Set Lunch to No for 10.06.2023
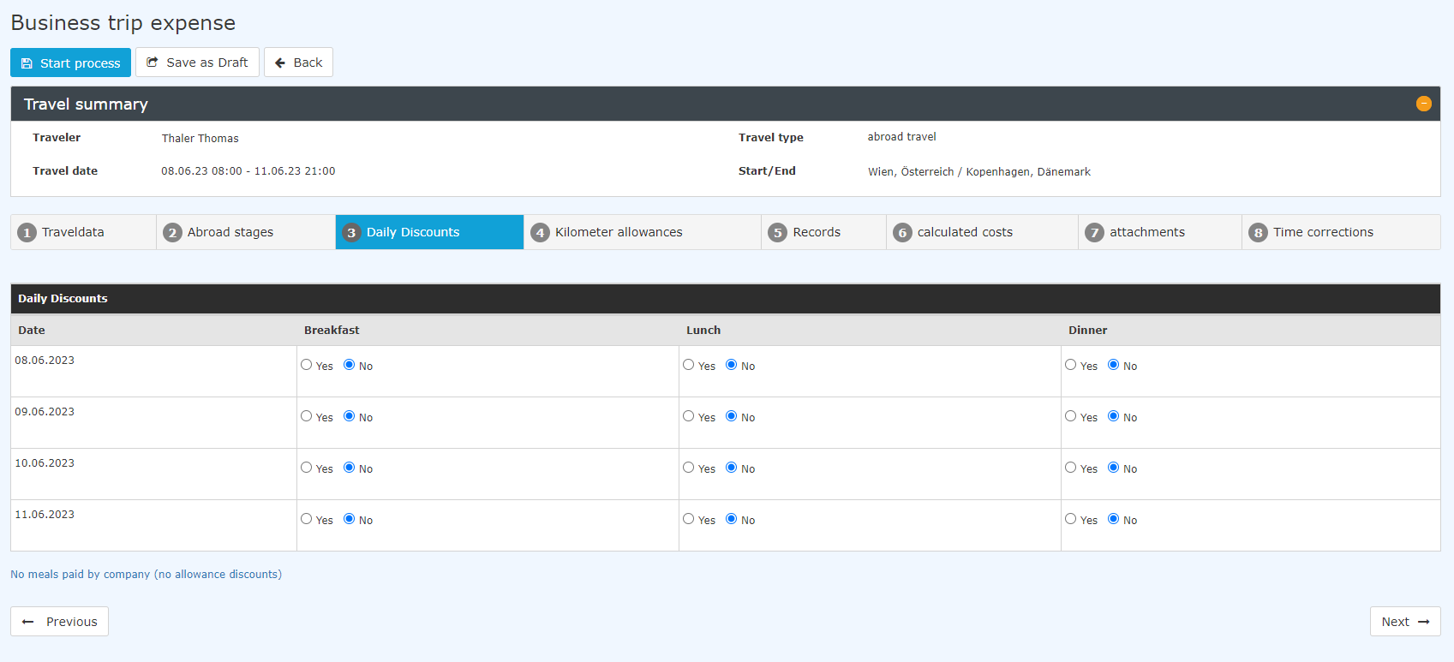Image resolution: width=1454 pixels, height=662 pixels. click(732, 468)
